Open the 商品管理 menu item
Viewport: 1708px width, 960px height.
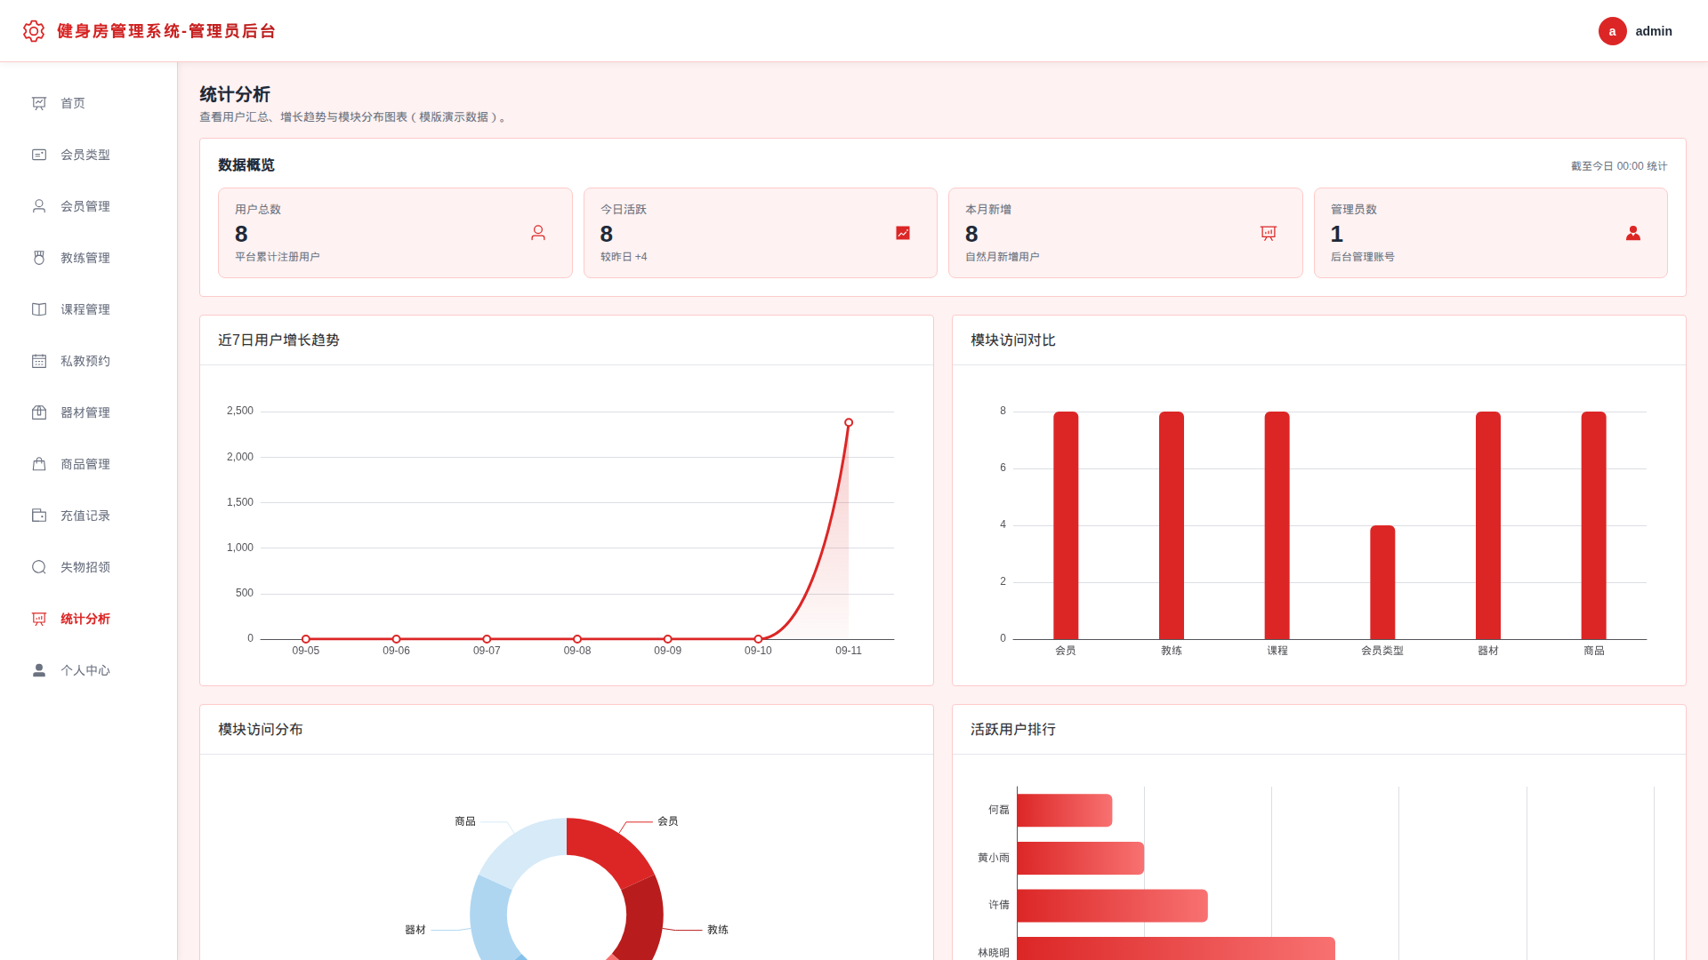89,464
